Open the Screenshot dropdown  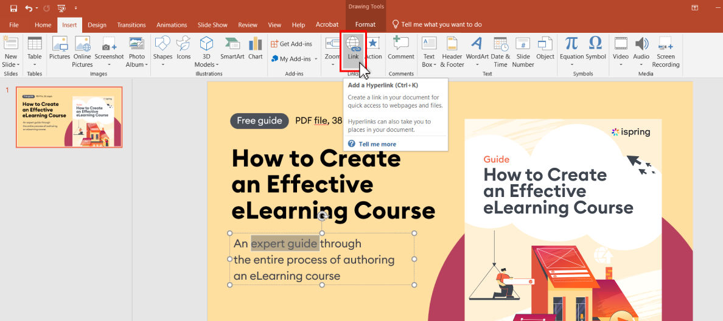[x=110, y=52]
